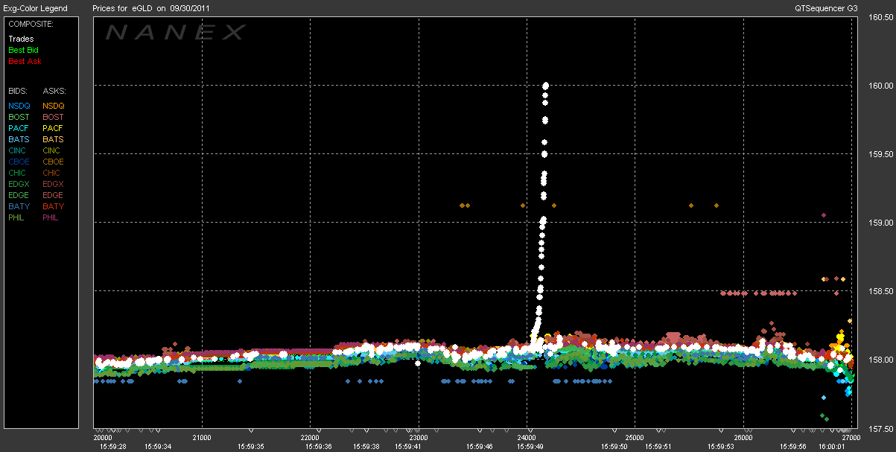Viewport: 896px width, 452px height.
Task: Pick BOST under the BIDS column
Action: coord(19,117)
